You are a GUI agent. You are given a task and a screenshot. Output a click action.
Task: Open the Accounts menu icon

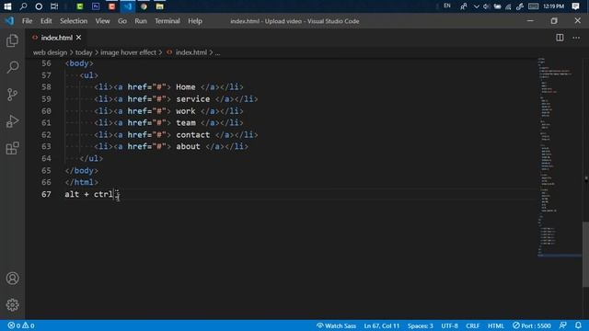coord(12,279)
